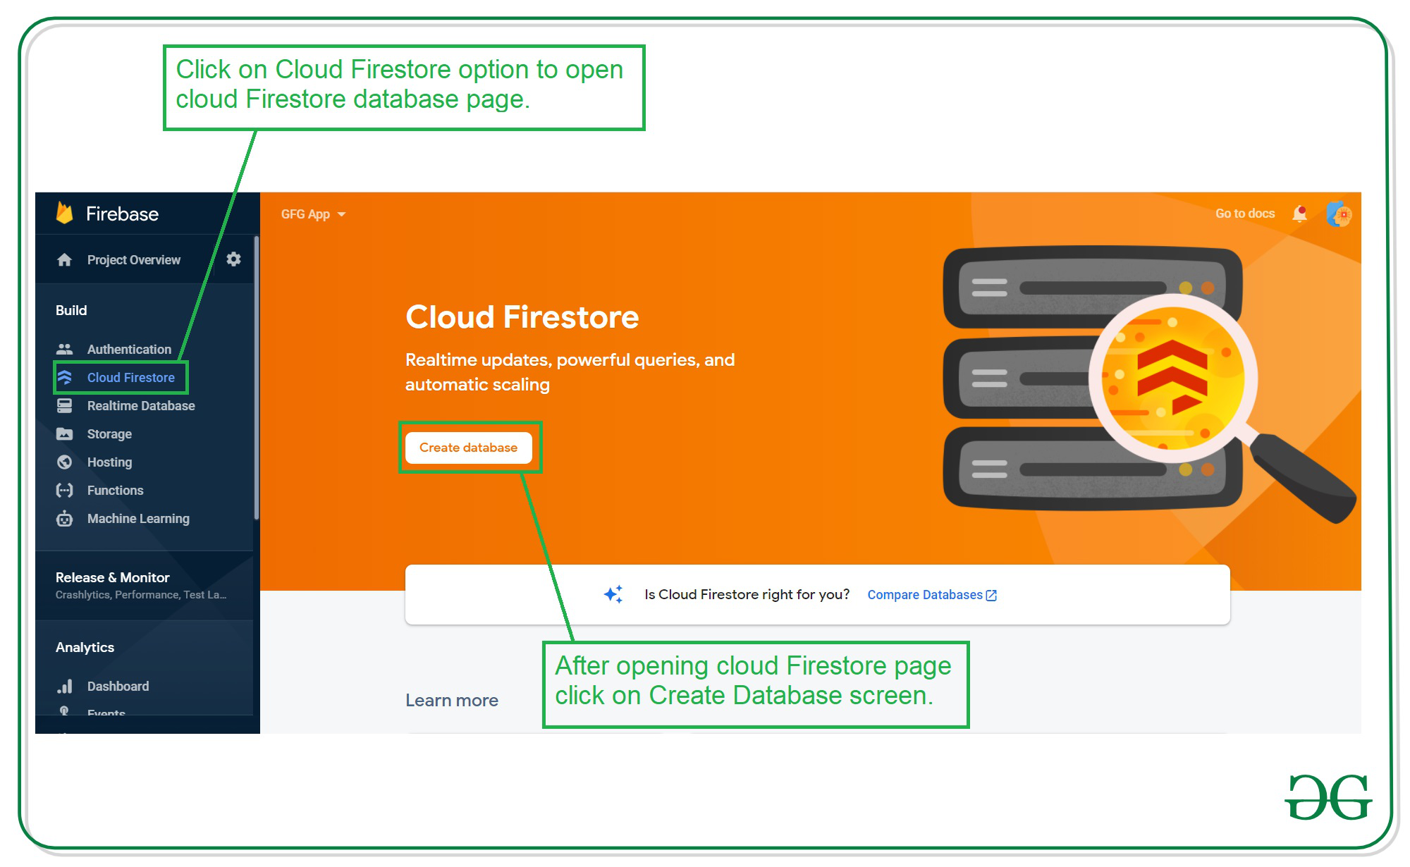The height and width of the screenshot is (867, 1410).
Task: Collapse the Analytics section header
Action: pos(85,647)
